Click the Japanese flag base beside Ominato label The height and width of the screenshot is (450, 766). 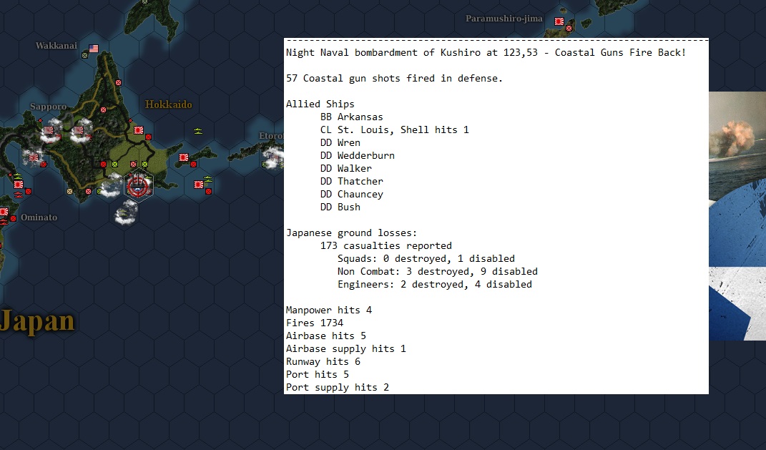tap(4, 212)
